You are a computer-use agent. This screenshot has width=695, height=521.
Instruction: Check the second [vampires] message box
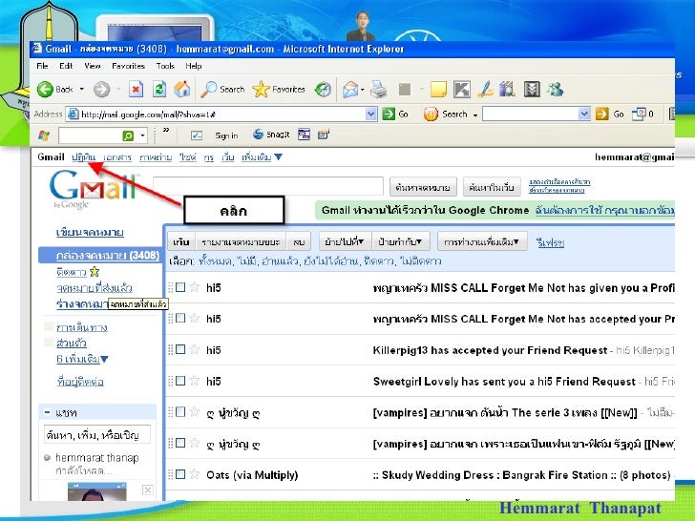[x=180, y=443]
